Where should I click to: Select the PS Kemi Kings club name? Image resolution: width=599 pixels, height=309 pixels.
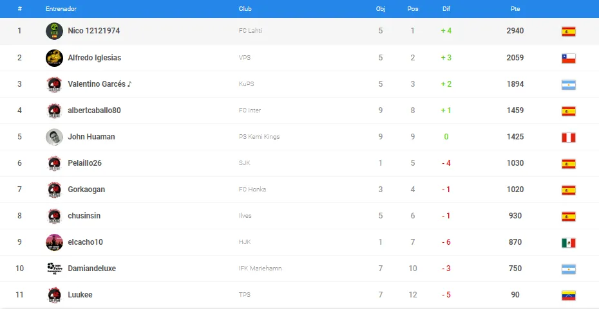[259, 136]
